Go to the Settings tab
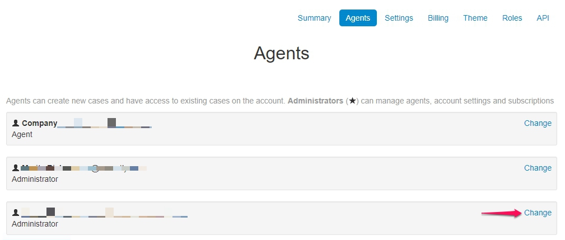 pos(399,18)
